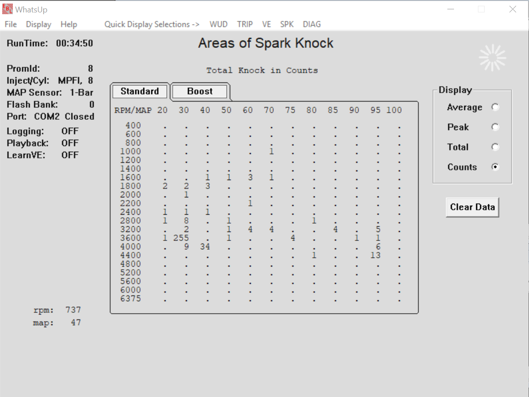Screen dimensions: 529x397
Task: Select the Peak display radio button
Action: click(x=495, y=127)
